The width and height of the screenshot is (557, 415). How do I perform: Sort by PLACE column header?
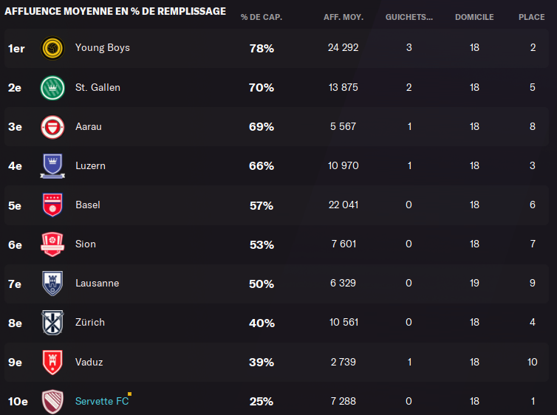pos(532,17)
